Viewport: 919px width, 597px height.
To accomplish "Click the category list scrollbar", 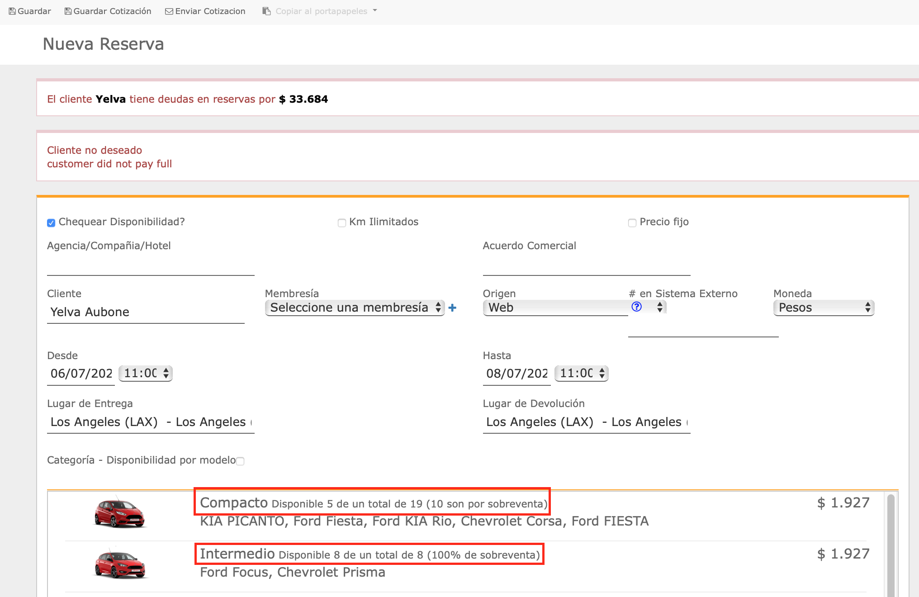I will coord(891,543).
